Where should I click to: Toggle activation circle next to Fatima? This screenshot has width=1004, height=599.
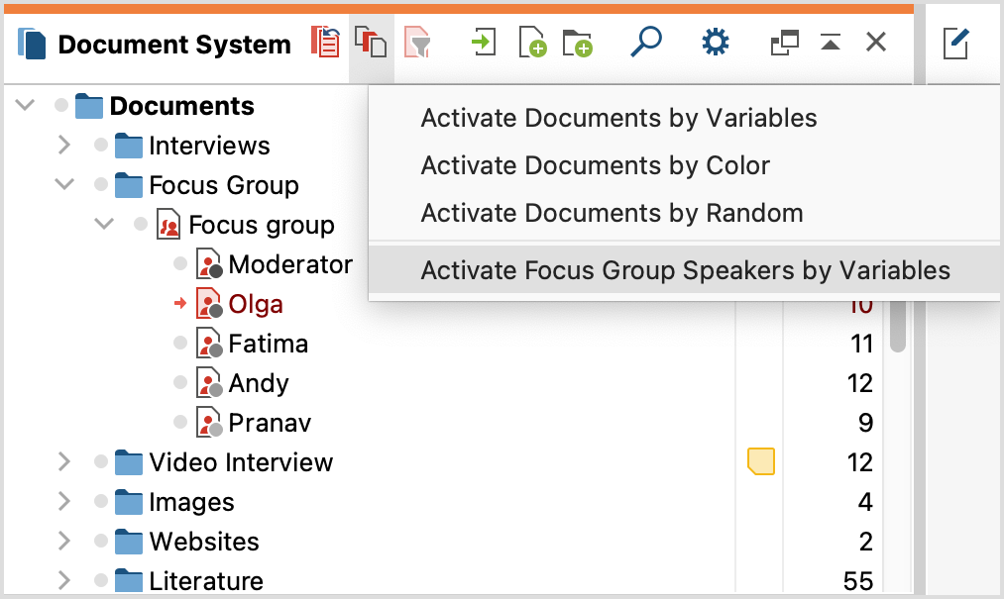(x=179, y=344)
